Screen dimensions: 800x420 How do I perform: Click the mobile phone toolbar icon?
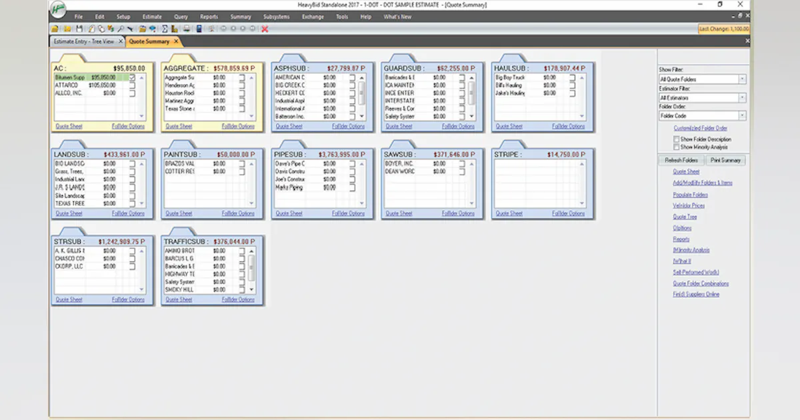(x=199, y=29)
